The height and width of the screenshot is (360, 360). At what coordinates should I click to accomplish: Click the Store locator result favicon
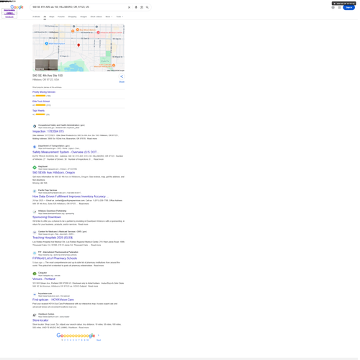coord(35,315)
